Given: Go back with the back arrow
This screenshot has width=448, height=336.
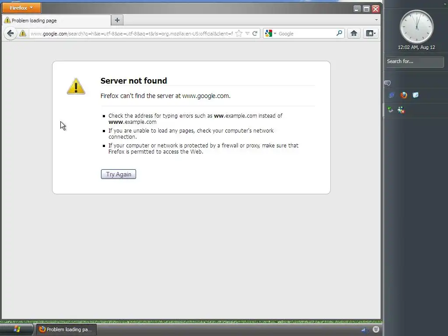Looking at the screenshot, I should point(10,33).
